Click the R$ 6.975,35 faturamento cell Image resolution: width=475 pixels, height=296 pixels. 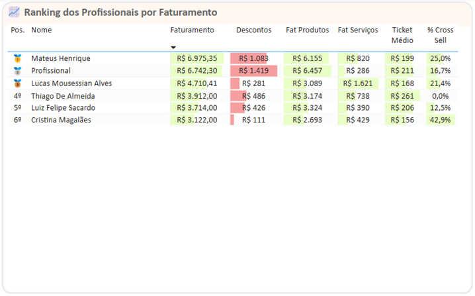[x=196, y=58]
